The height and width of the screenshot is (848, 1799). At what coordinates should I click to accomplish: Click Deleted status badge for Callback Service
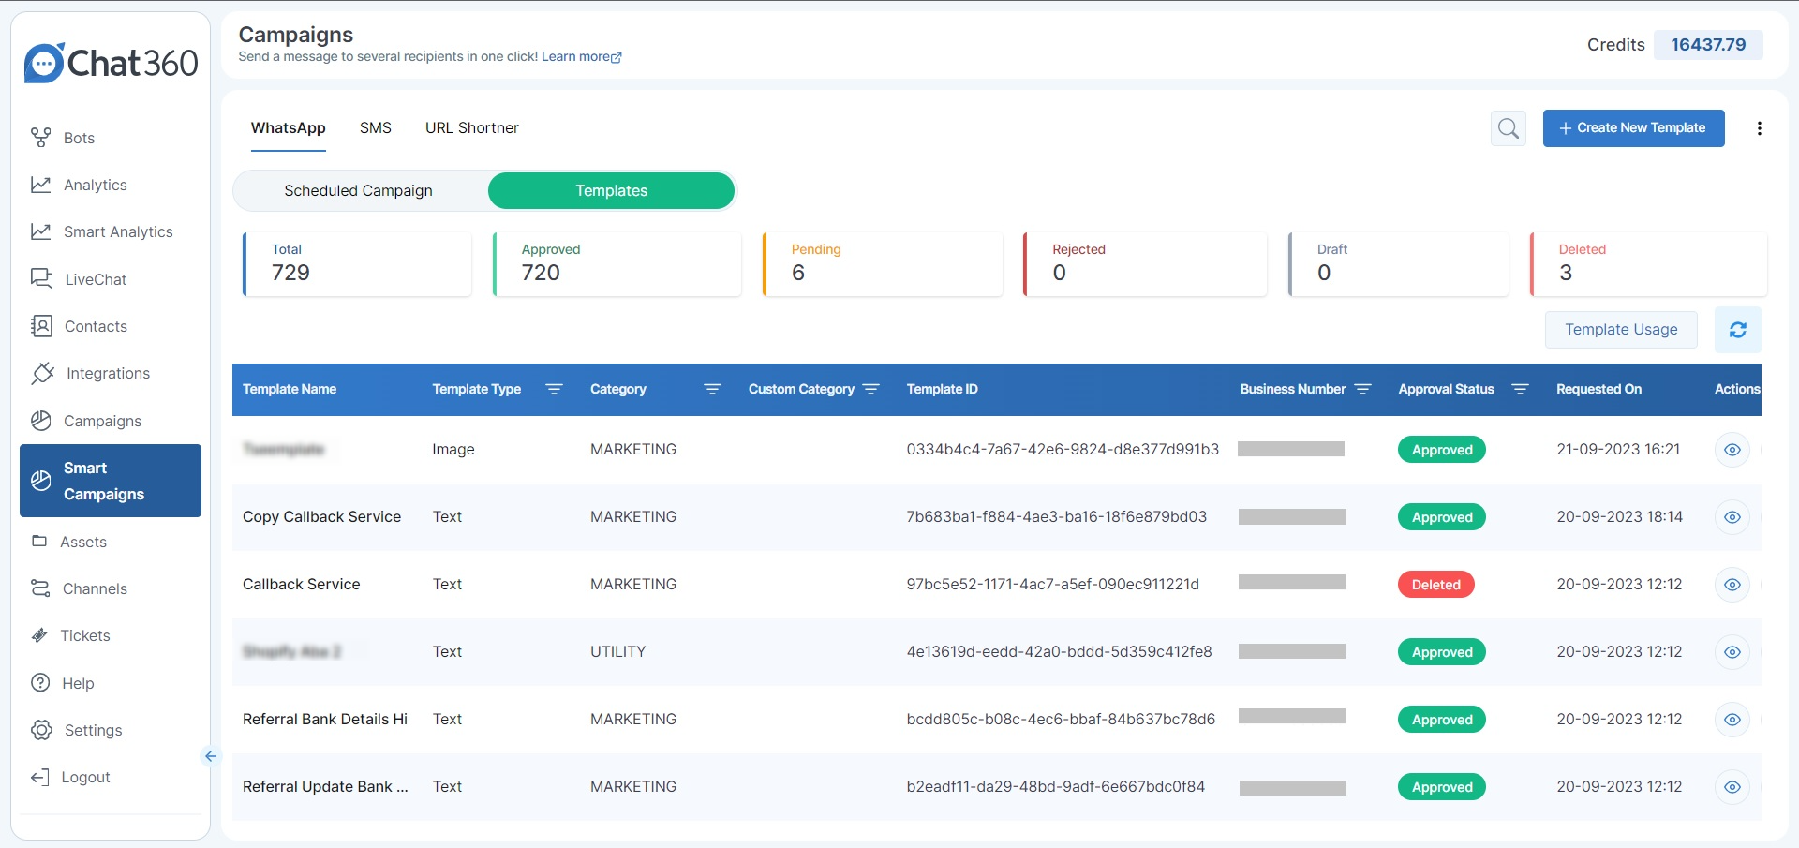[1436, 585]
